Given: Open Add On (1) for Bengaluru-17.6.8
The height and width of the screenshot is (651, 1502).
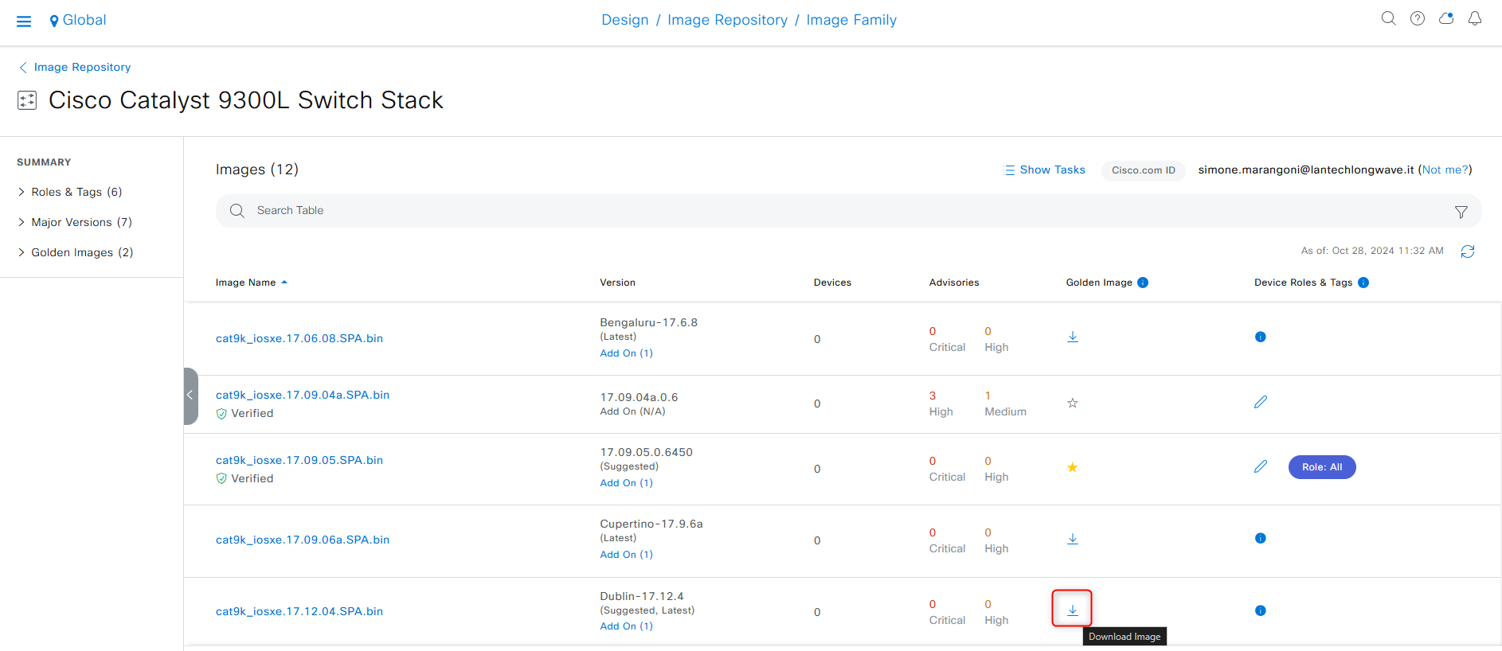Looking at the screenshot, I should click(626, 353).
